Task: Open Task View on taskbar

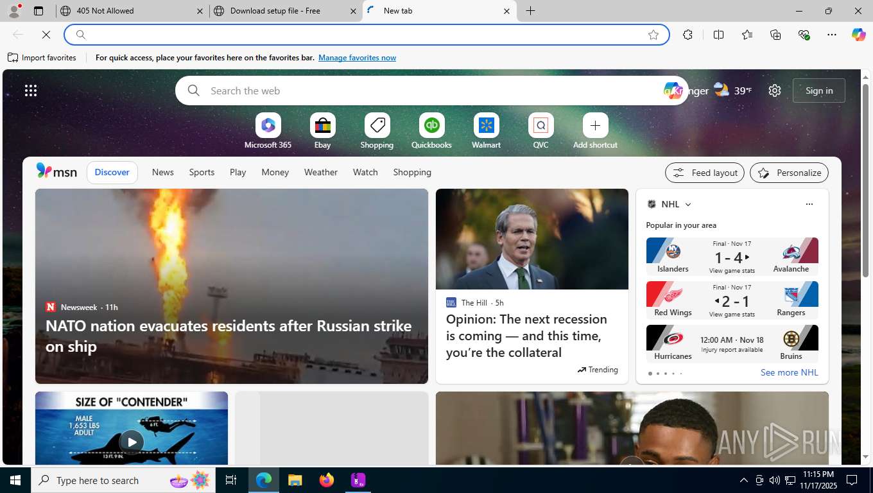Action: click(231, 480)
